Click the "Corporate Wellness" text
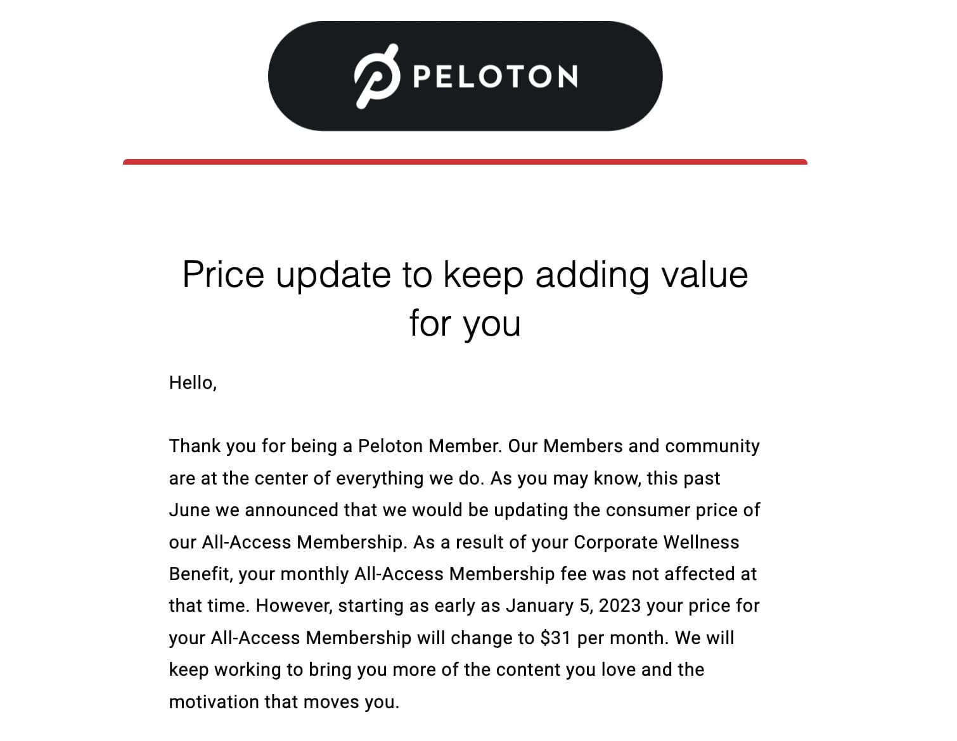This screenshot has height=741, width=957. [657, 542]
